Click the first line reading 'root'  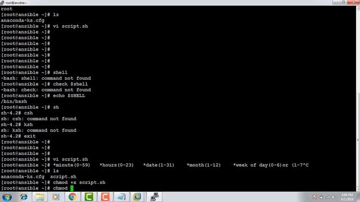[x=6, y=9]
